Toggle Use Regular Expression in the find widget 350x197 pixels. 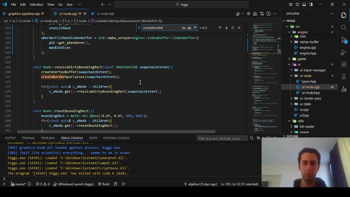coord(195,28)
